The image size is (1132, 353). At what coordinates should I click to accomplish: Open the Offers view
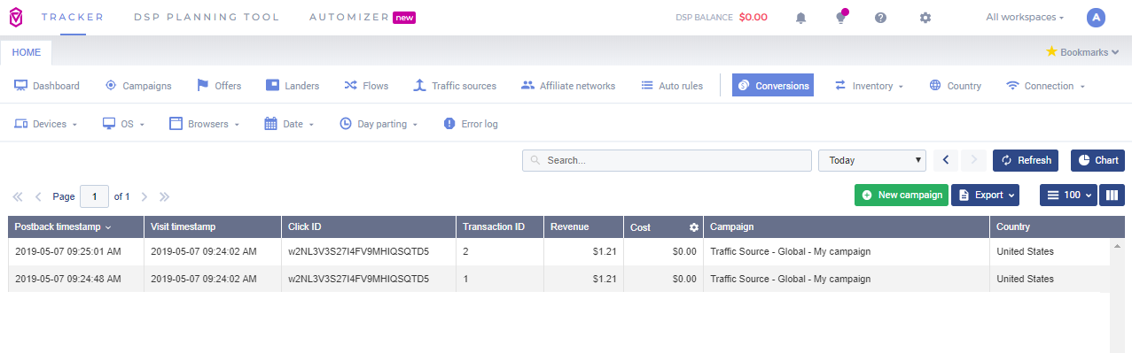click(x=218, y=86)
